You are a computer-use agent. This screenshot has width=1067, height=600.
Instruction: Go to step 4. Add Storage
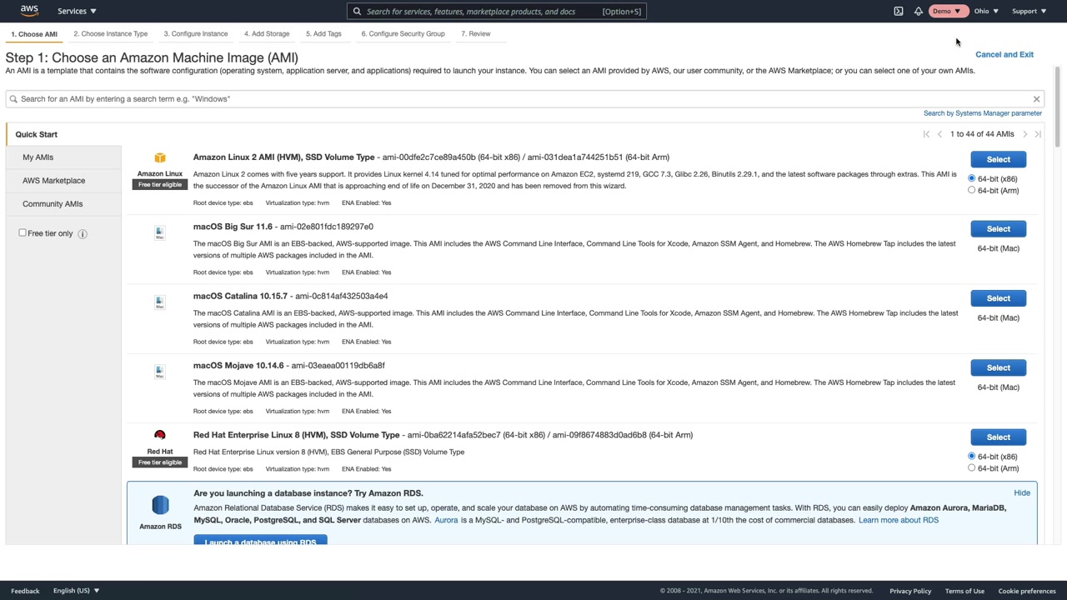coord(267,34)
